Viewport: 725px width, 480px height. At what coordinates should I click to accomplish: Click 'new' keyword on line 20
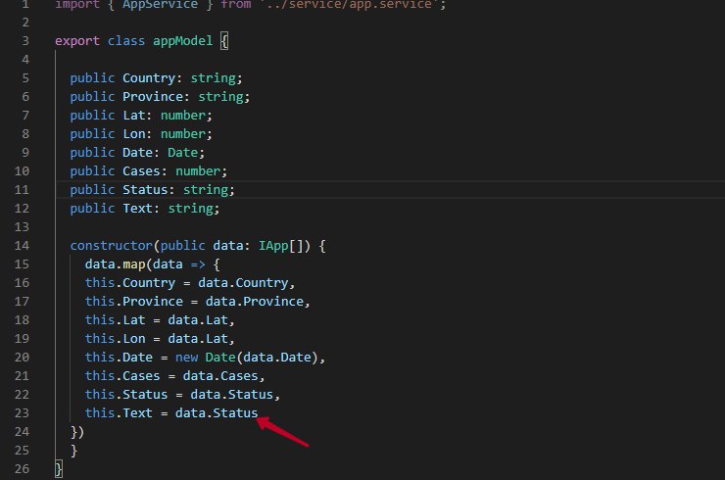(186, 357)
